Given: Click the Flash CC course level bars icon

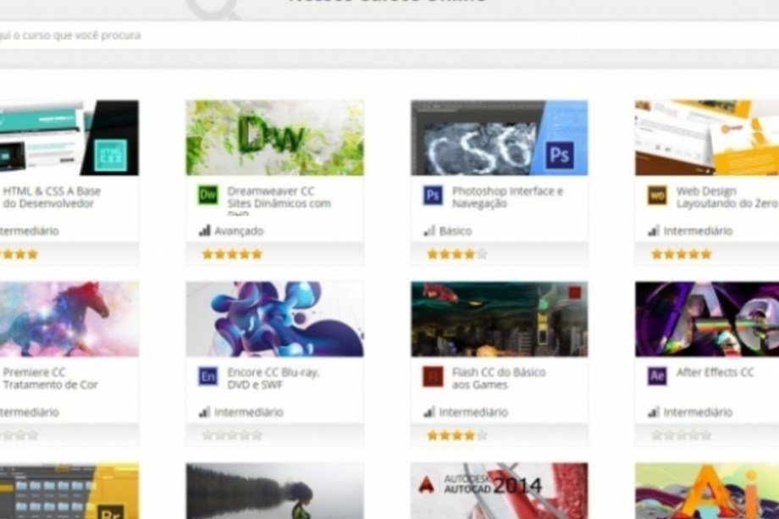Looking at the screenshot, I should point(429,411).
